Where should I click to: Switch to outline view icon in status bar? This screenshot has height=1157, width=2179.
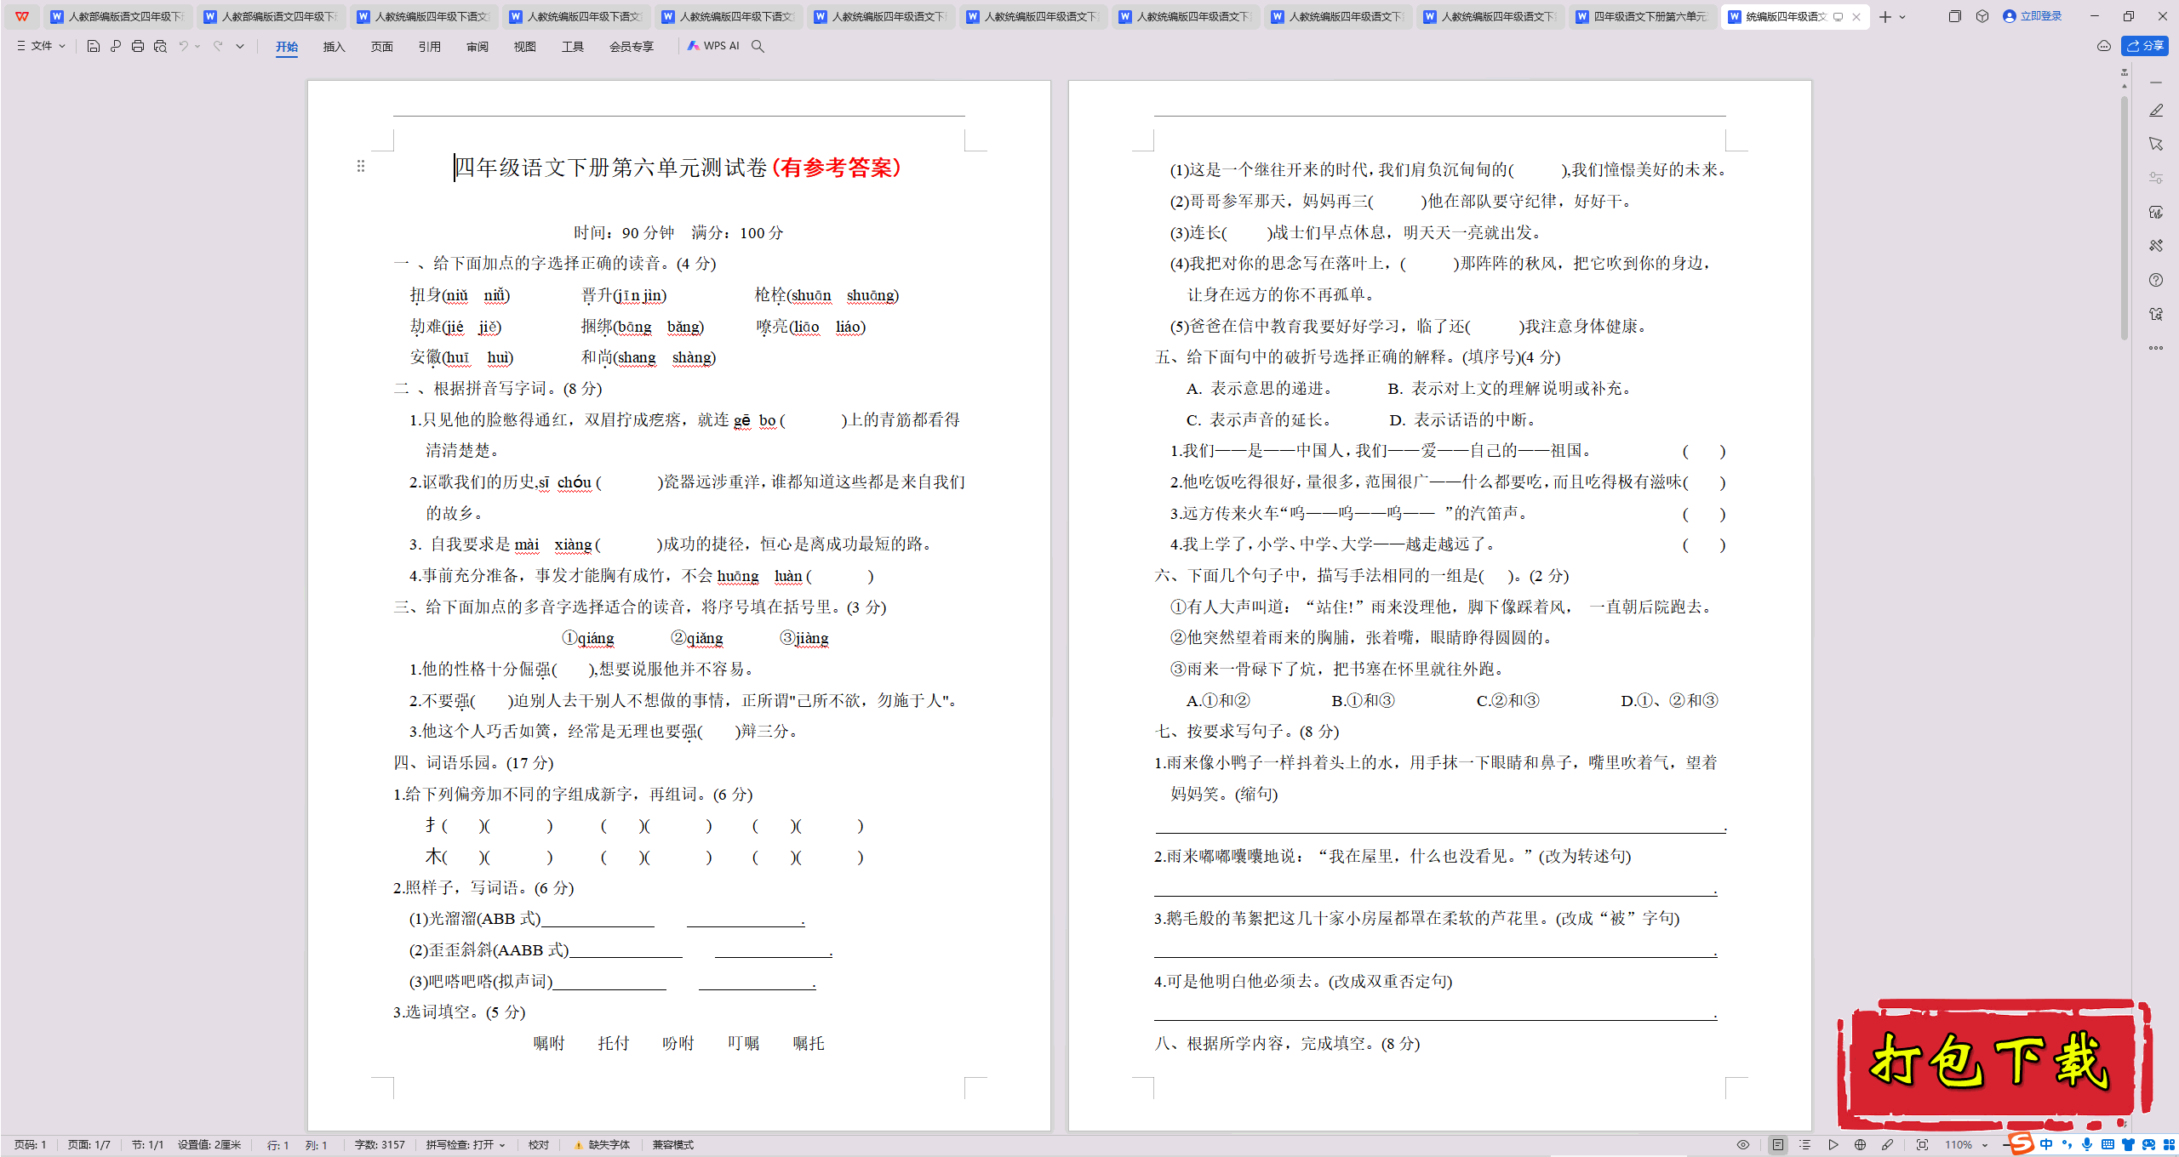click(1805, 1145)
